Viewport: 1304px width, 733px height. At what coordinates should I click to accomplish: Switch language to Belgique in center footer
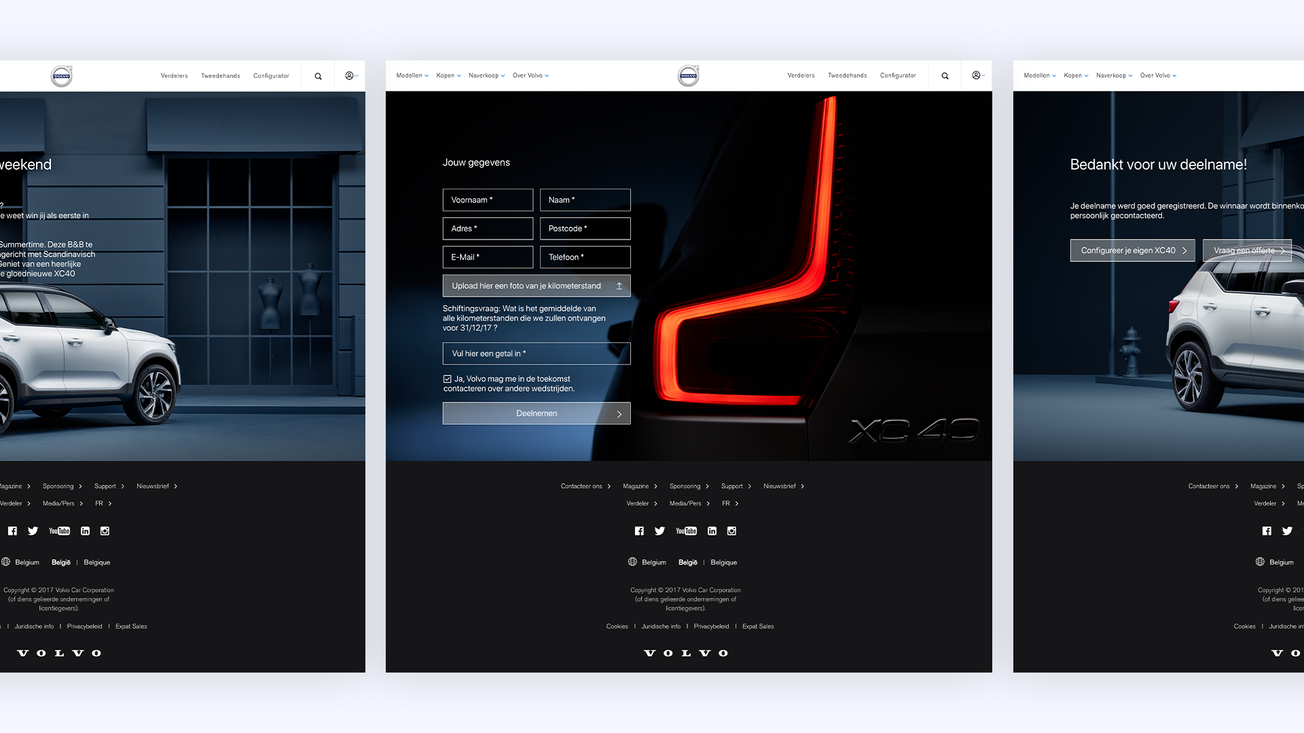coord(723,562)
